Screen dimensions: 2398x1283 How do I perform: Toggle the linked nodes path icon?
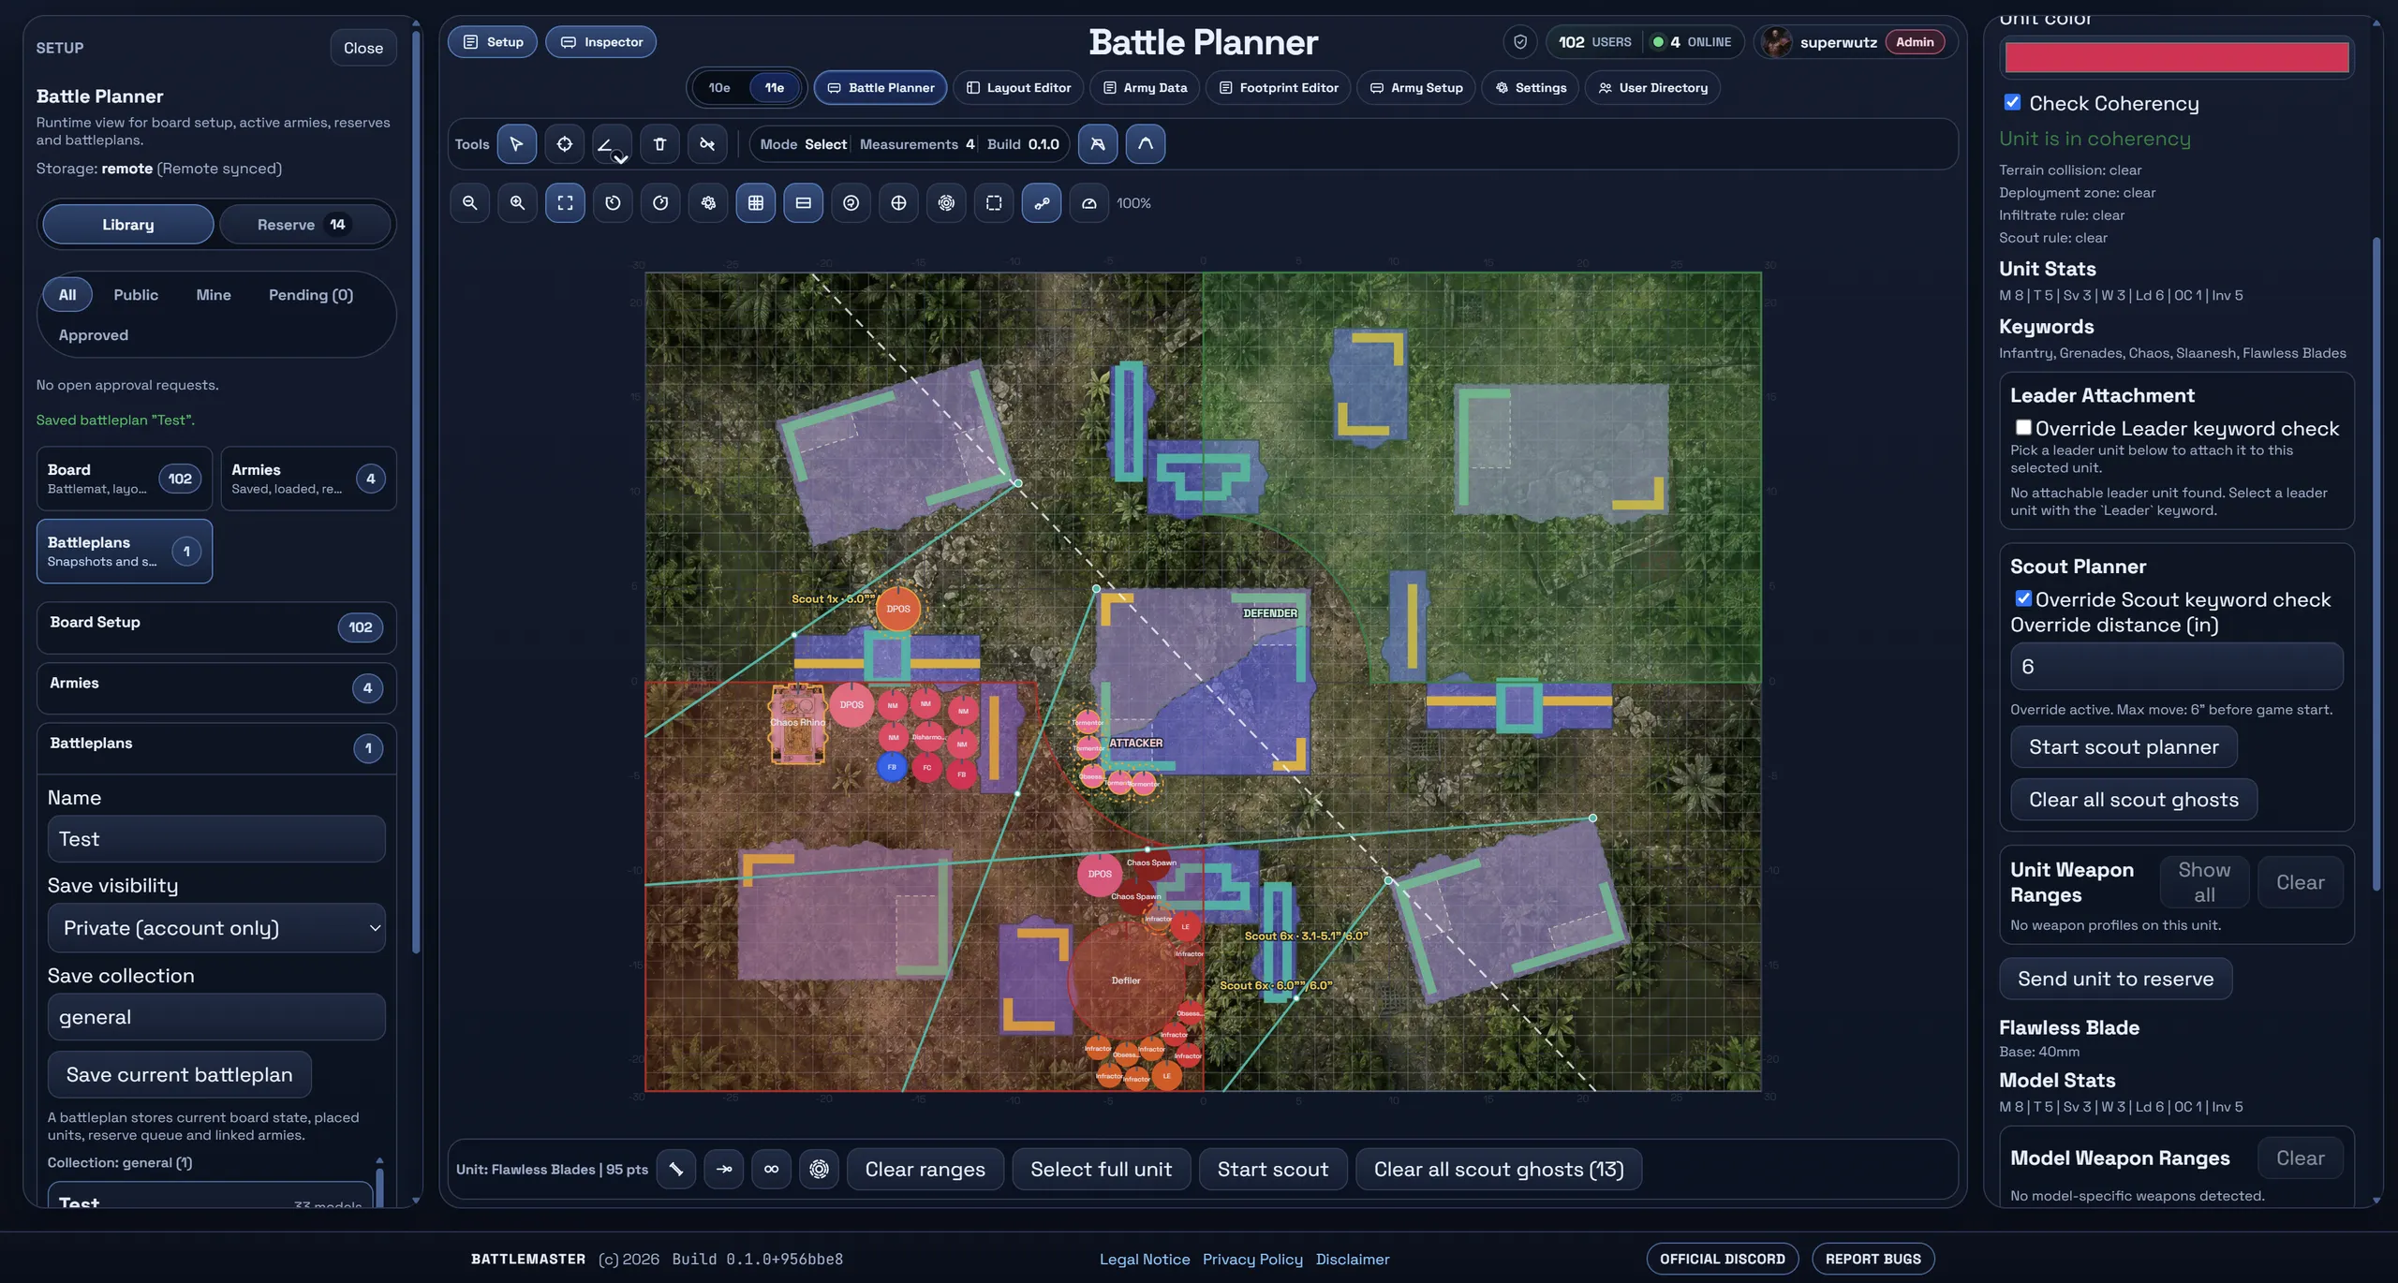[x=1042, y=203]
